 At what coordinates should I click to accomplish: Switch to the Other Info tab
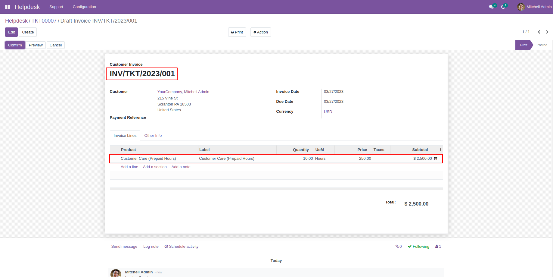pos(153,136)
